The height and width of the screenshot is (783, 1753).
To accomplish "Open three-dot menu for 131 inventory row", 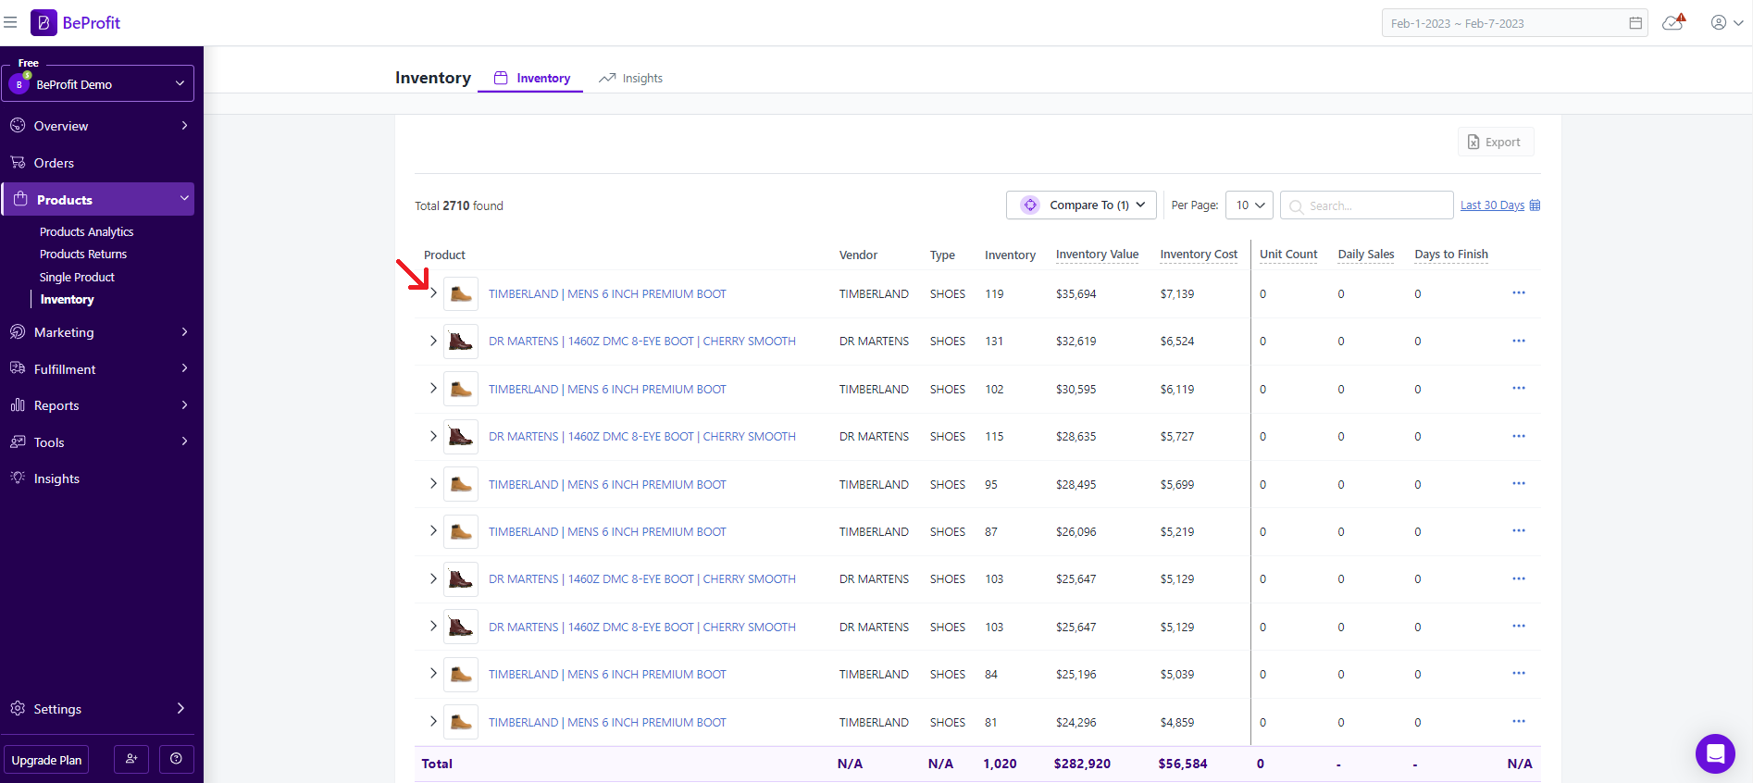I will 1519,342.
